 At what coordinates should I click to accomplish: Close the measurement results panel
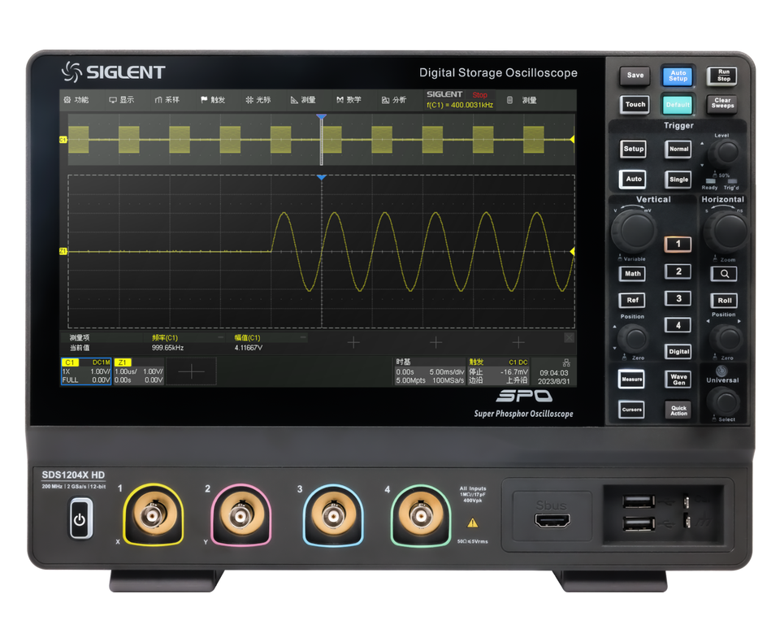(569, 337)
